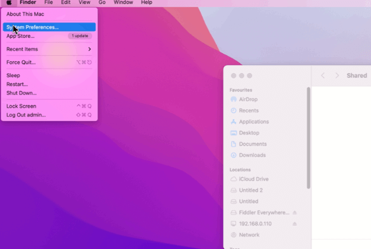Click the Fiddler Everywhere disk icon
Screen dimensions: 371x249
[x=234, y=213]
